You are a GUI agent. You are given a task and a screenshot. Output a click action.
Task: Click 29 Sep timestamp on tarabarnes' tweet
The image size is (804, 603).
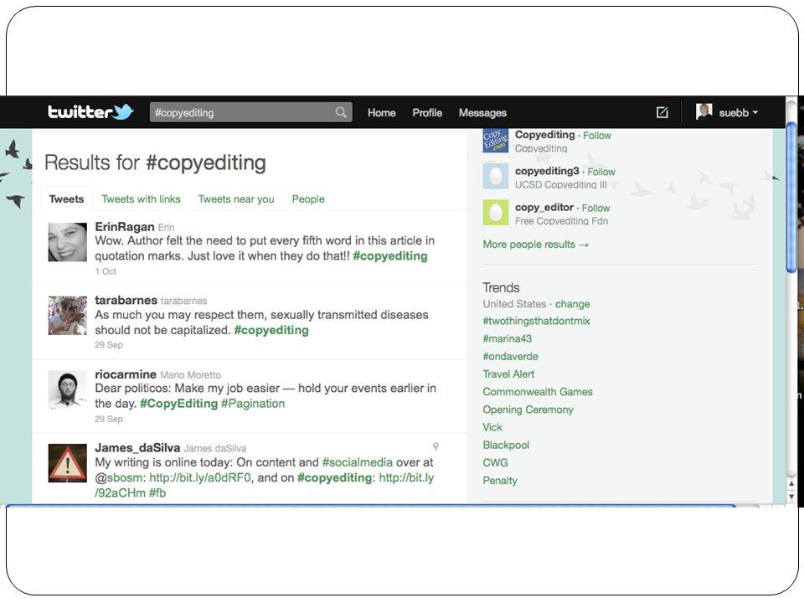click(x=109, y=344)
